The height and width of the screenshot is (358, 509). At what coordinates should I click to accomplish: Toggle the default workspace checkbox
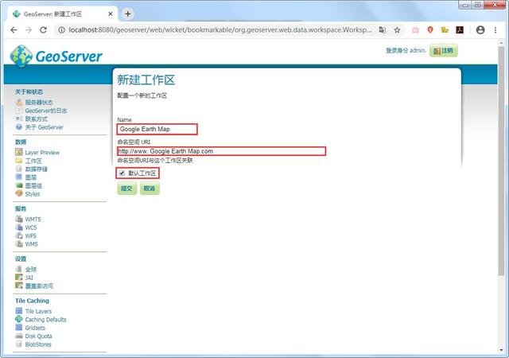[x=122, y=173]
